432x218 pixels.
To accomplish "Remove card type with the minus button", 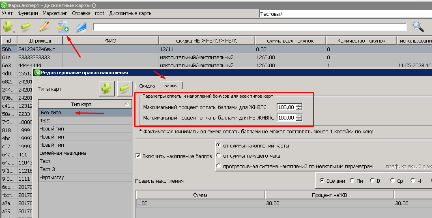I will coord(125,89).
